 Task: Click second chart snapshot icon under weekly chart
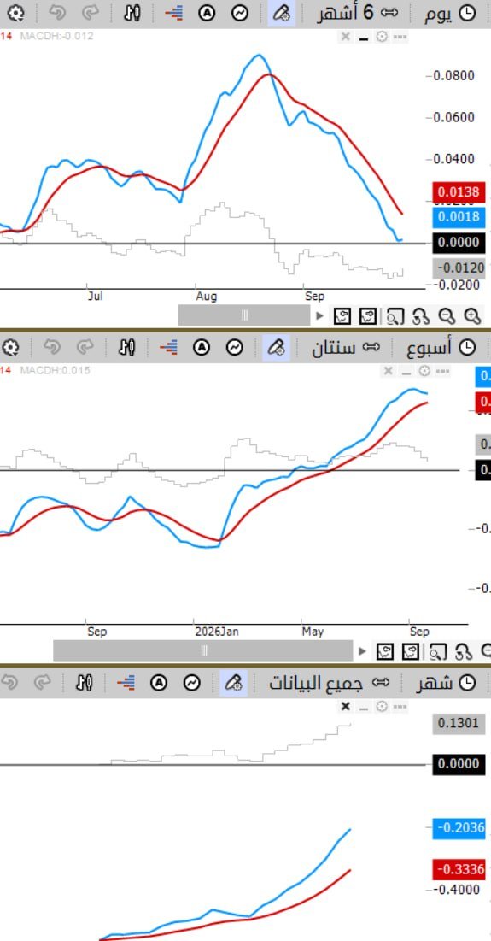410,651
